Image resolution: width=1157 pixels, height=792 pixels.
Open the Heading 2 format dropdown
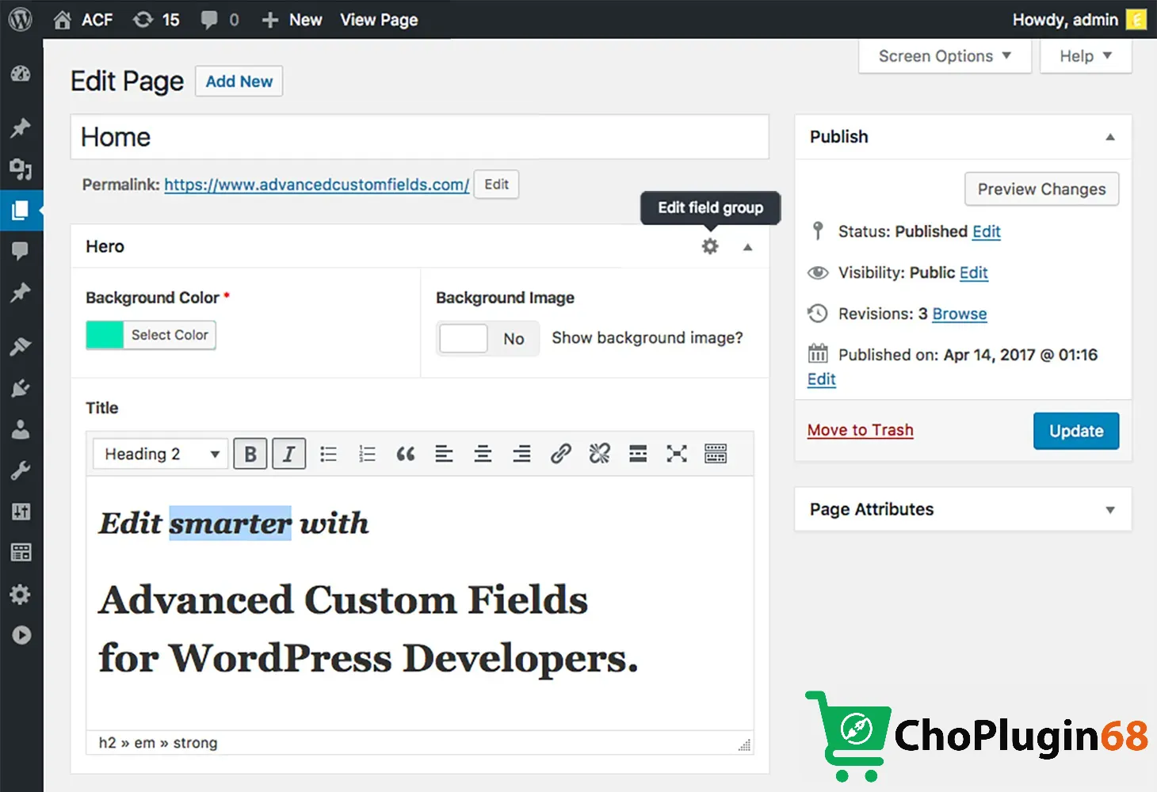[161, 454]
